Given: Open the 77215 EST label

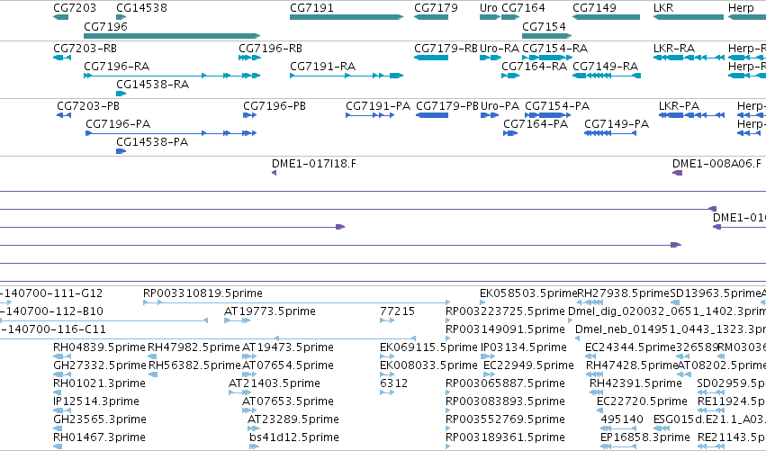Looking at the screenshot, I should pos(397,311).
